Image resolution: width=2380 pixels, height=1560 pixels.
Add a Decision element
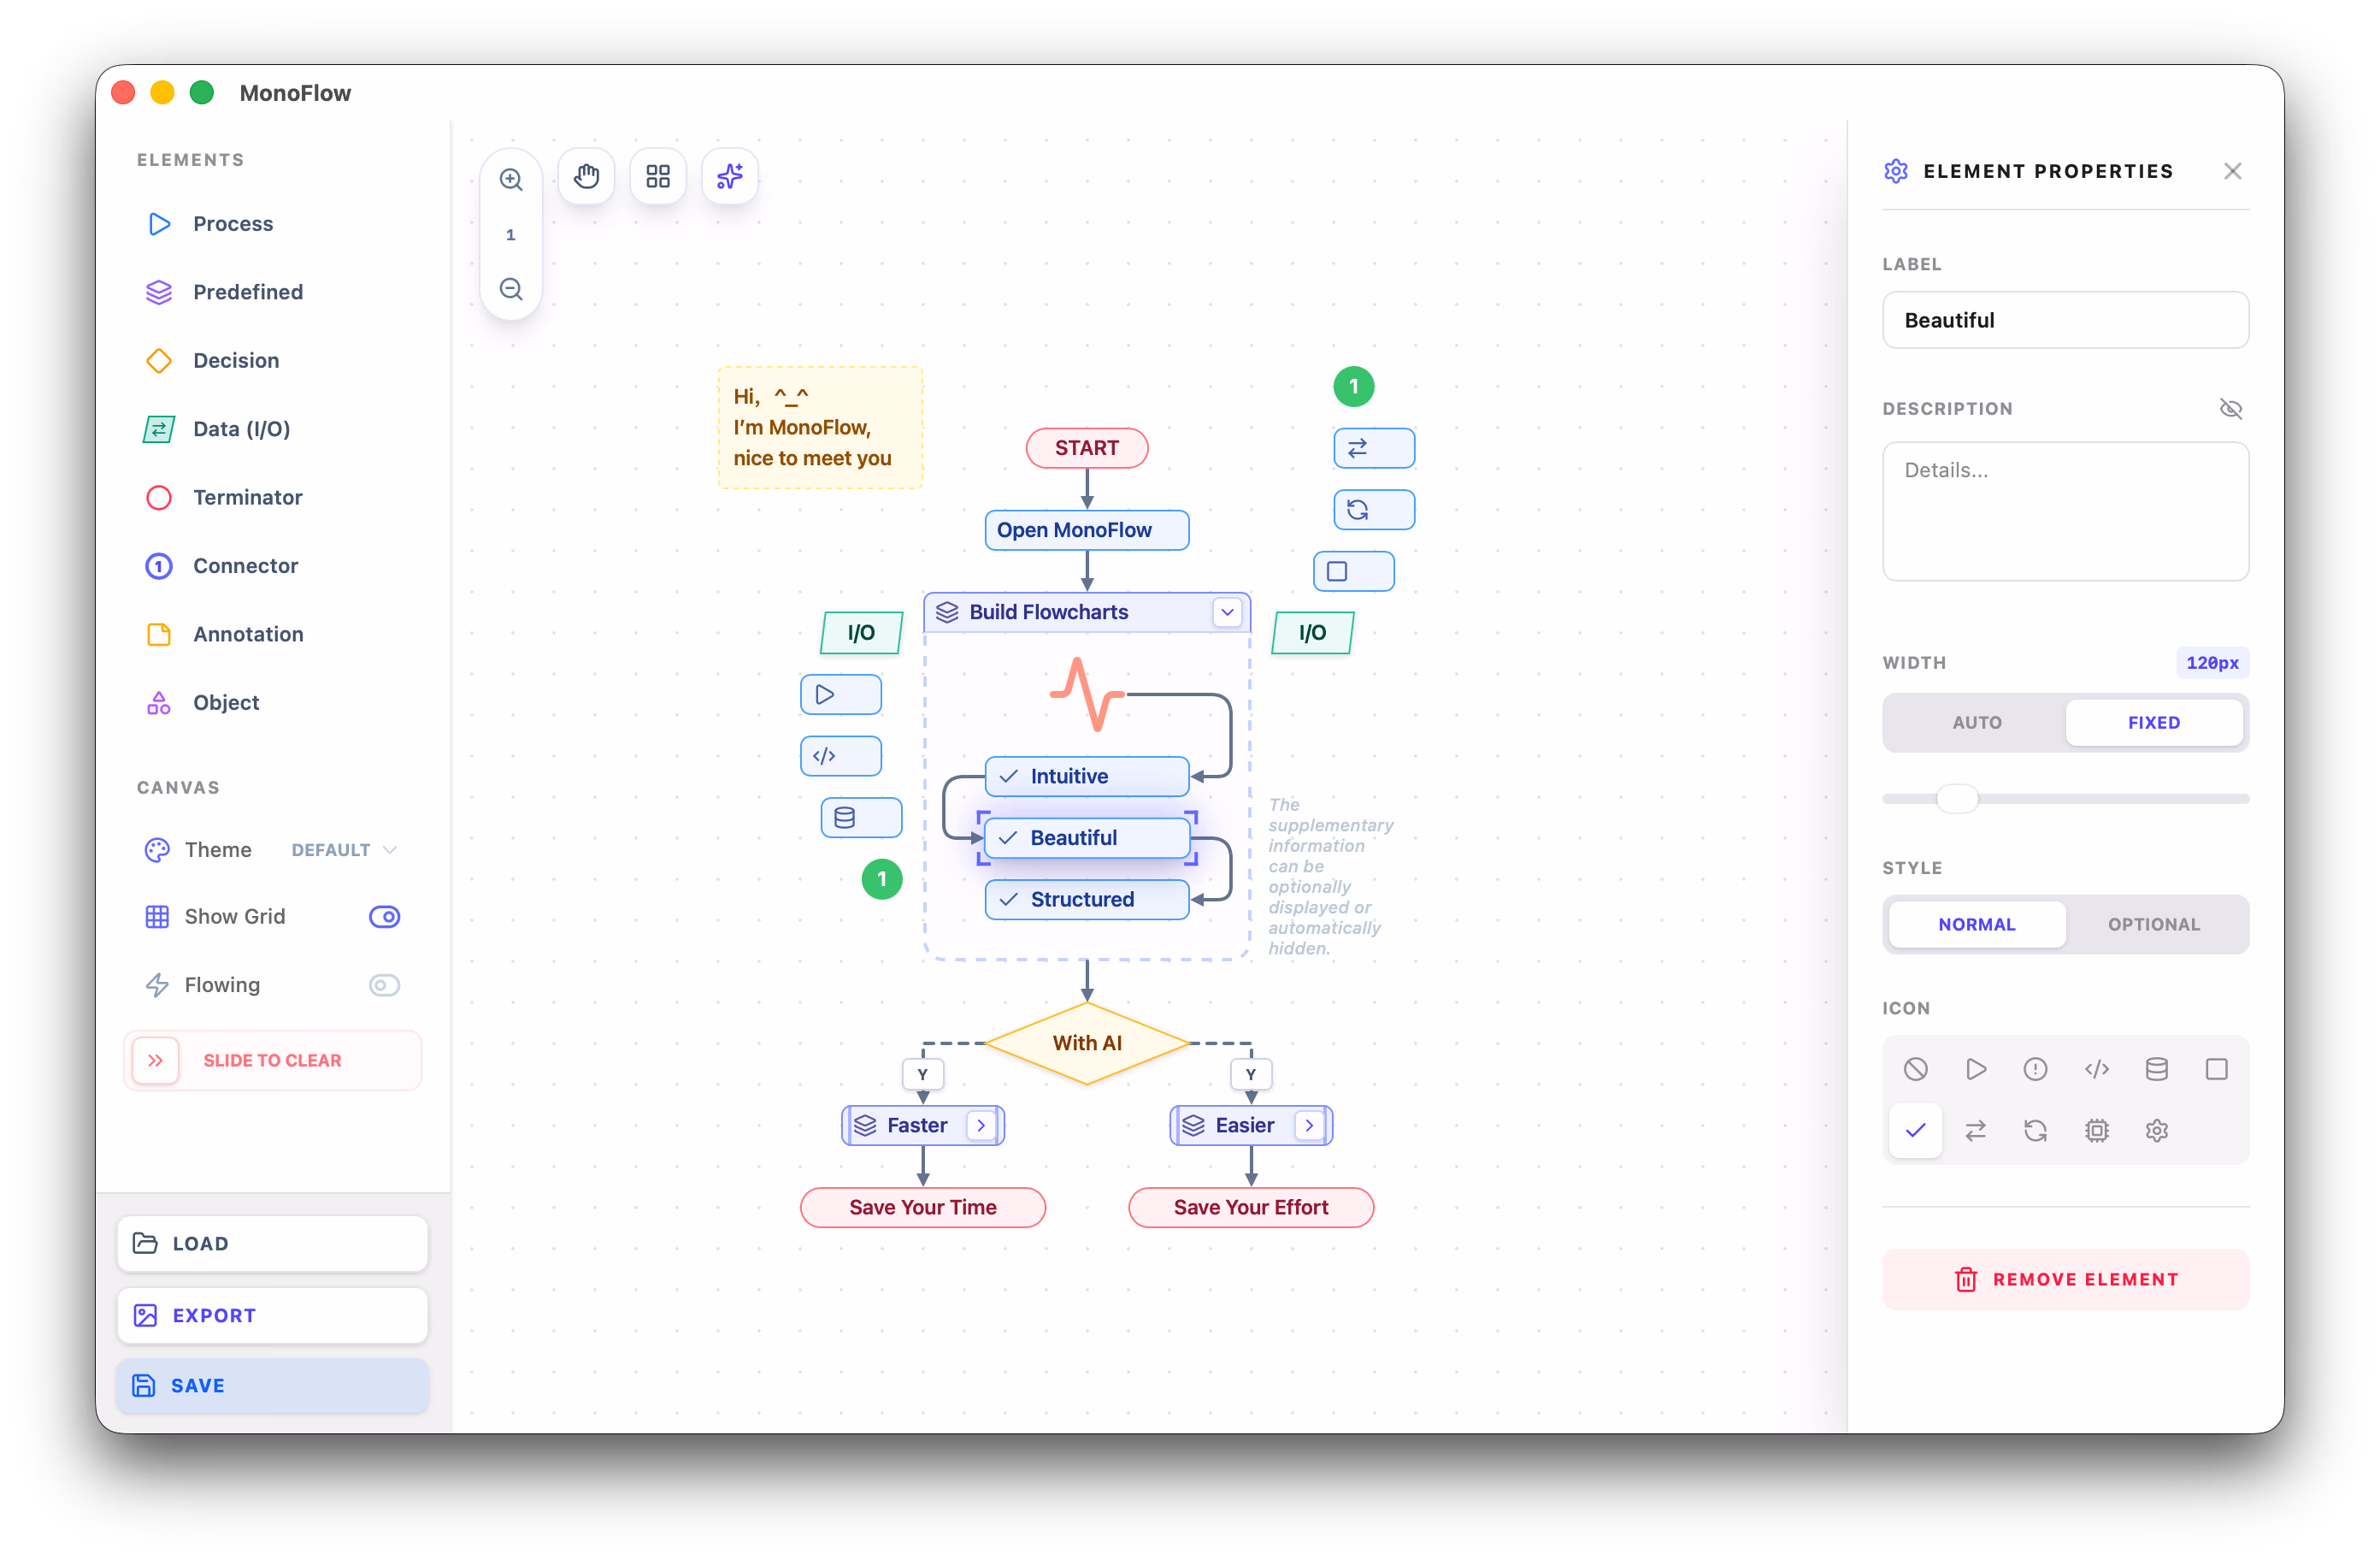pos(272,360)
